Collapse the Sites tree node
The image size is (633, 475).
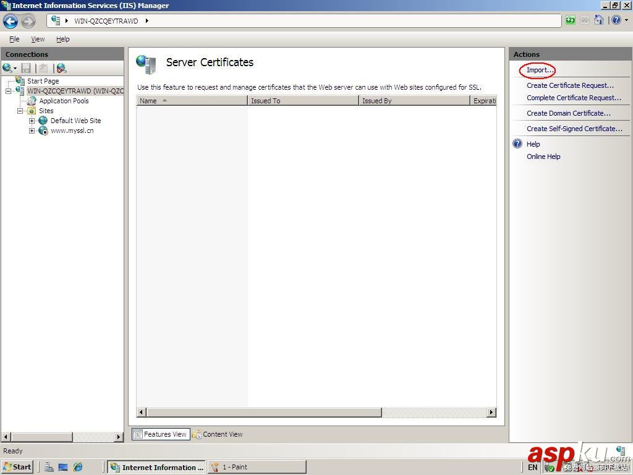click(20, 111)
